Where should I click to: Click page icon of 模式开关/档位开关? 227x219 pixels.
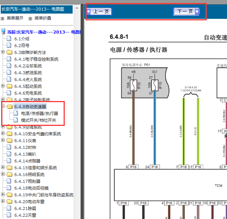point(16,120)
